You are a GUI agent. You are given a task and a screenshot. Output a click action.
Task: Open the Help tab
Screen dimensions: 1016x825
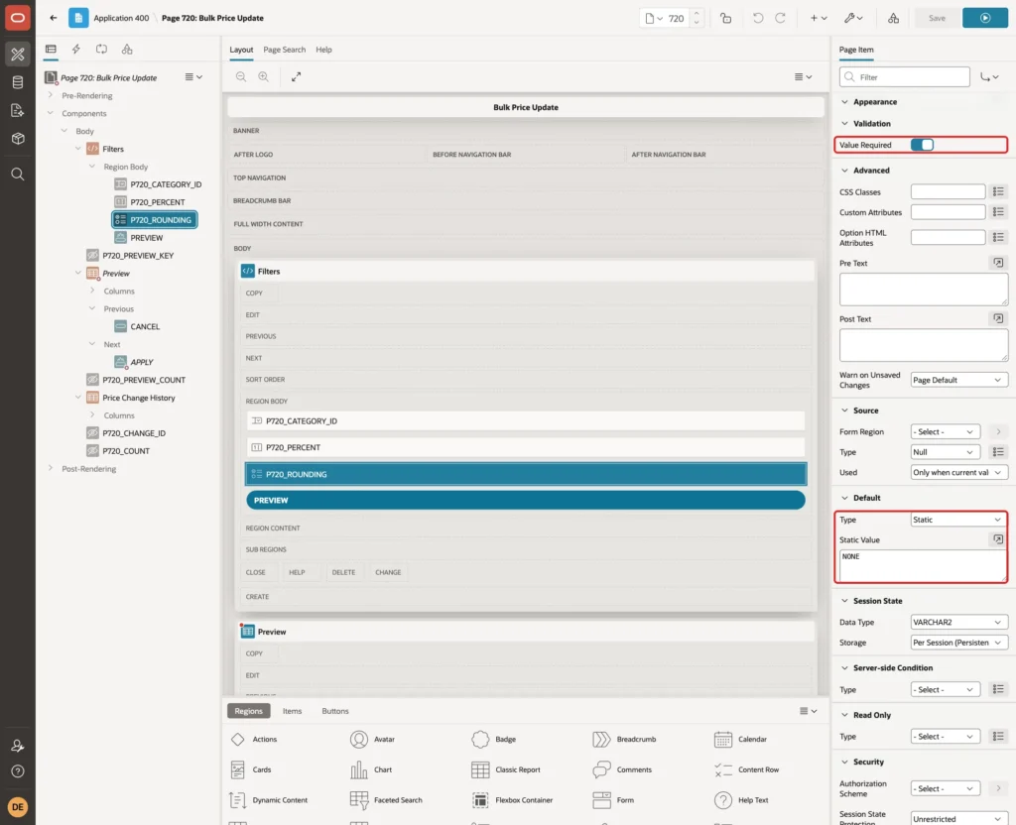point(323,50)
